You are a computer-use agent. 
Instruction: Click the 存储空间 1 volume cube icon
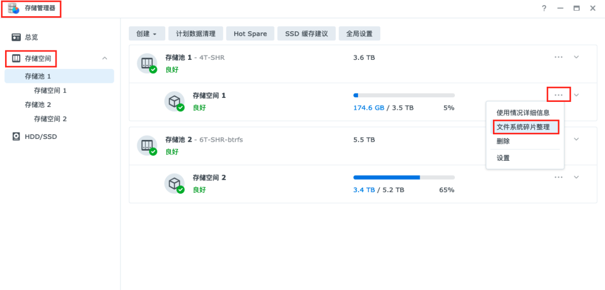[x=174, y=101]
